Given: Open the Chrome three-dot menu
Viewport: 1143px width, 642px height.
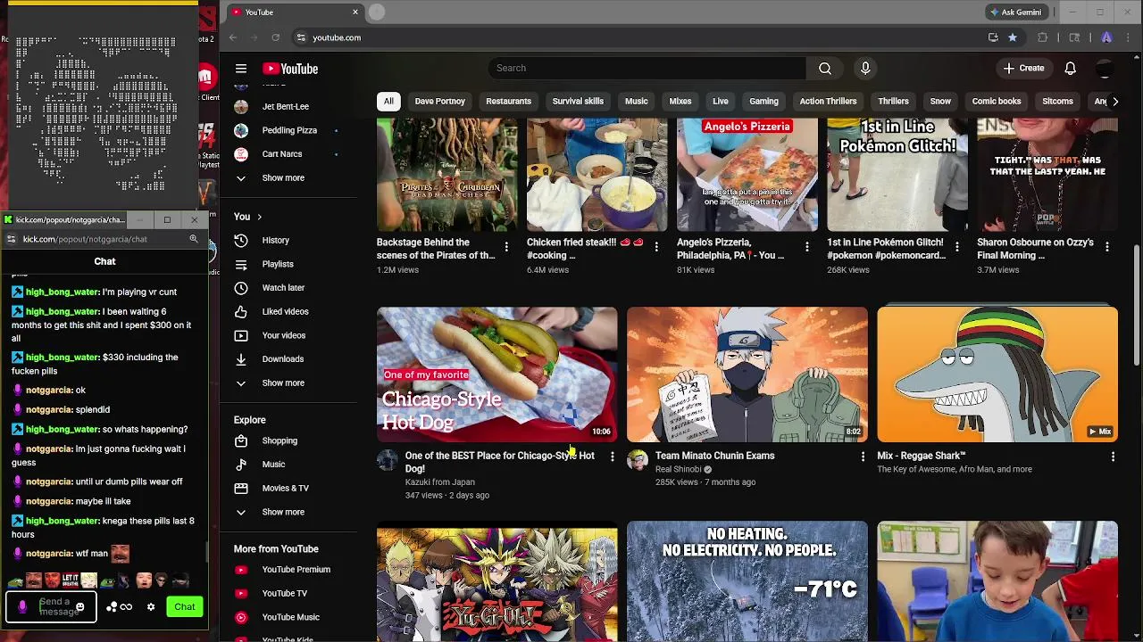Looking at the screenshot, I should pos(1128,37).
